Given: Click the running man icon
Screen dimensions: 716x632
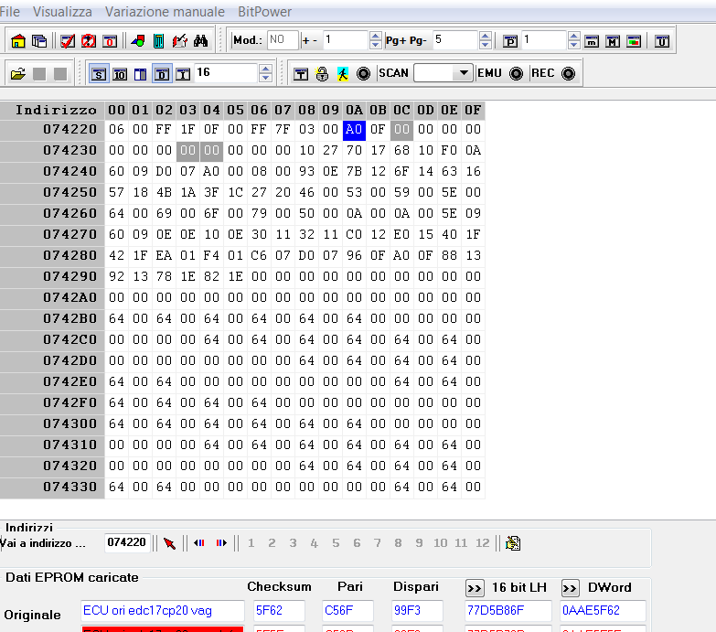Looking at the screenshot, I should coord(342,73).
